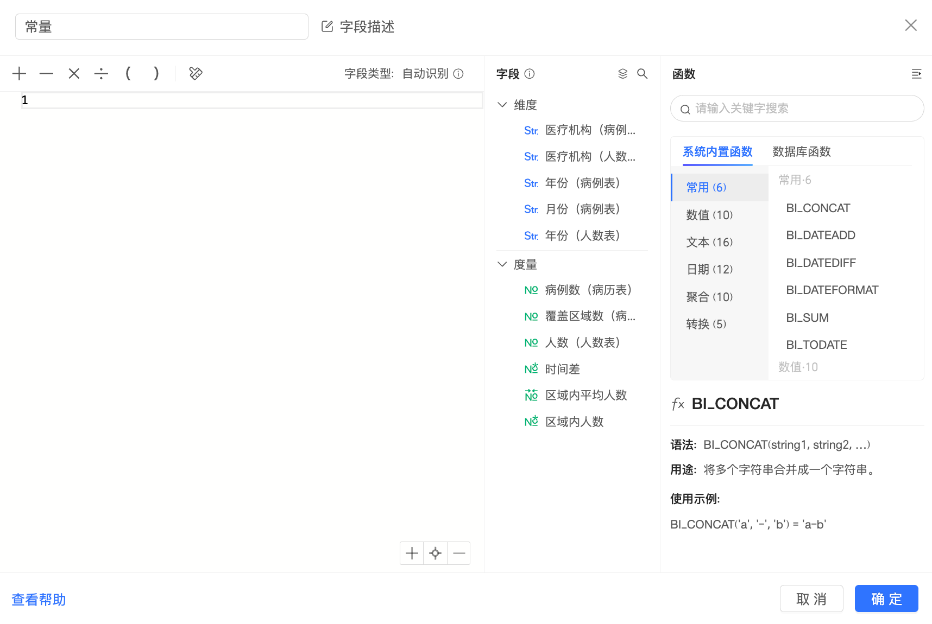Insert a divide operator
Image resolution: width=932 pixels, height=624 pixels.
(x=101, y=73)
